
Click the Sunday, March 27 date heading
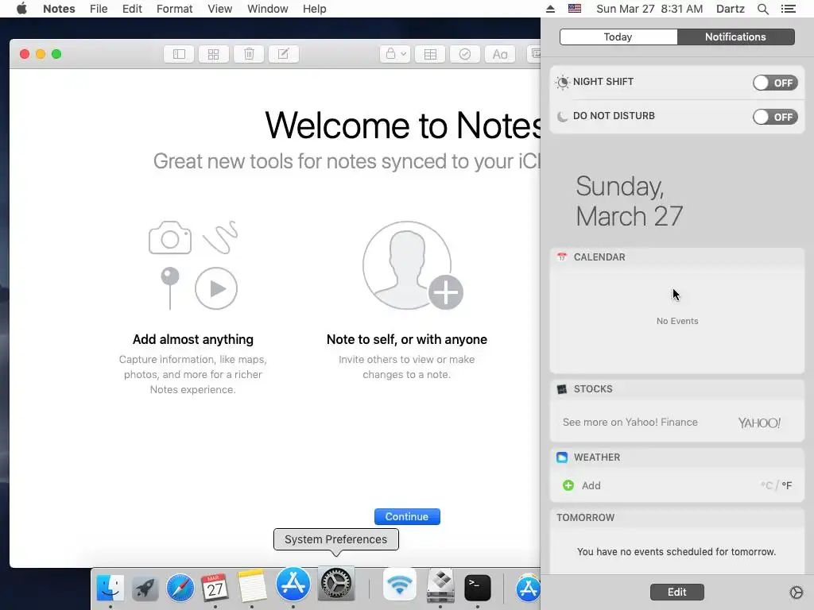tap(630, 201)
